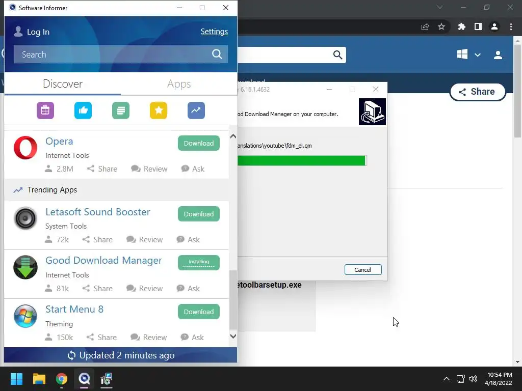Share the Opera app

tap(102, 169)
